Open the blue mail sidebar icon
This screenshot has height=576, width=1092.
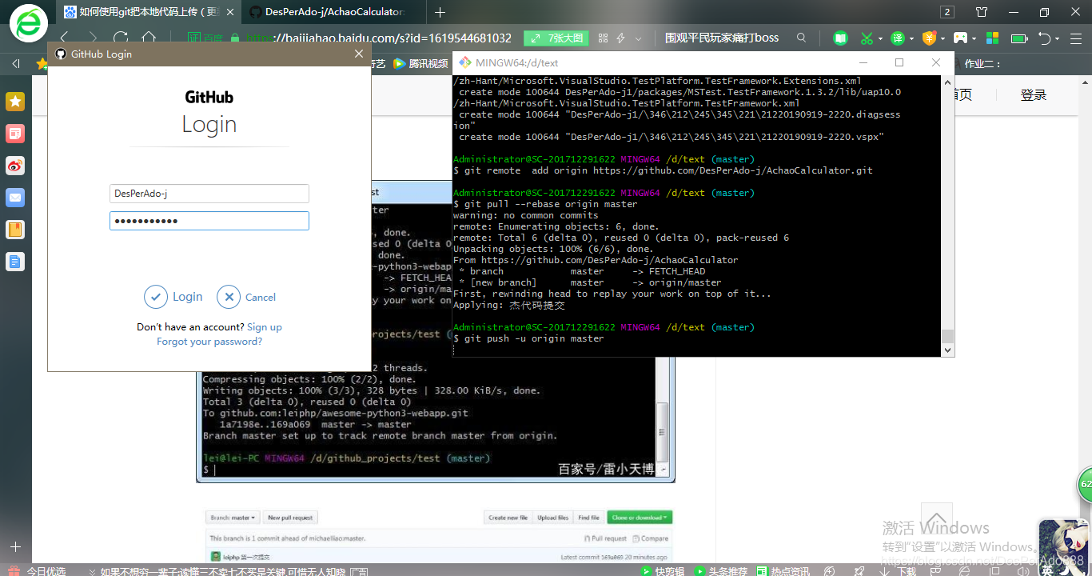[15, 198]
